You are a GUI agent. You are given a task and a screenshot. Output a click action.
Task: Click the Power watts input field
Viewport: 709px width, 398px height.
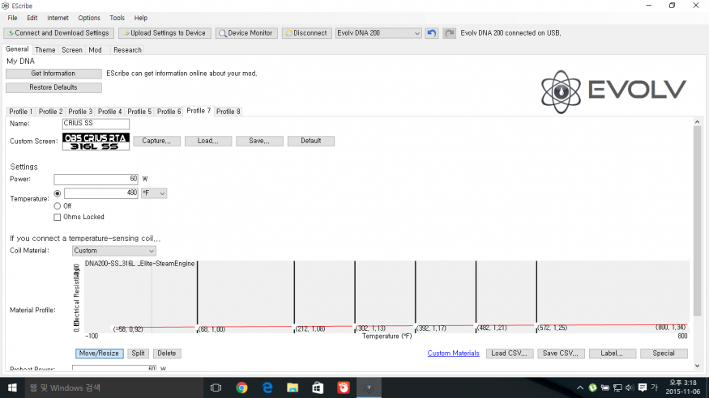click(x=96, y=179)
